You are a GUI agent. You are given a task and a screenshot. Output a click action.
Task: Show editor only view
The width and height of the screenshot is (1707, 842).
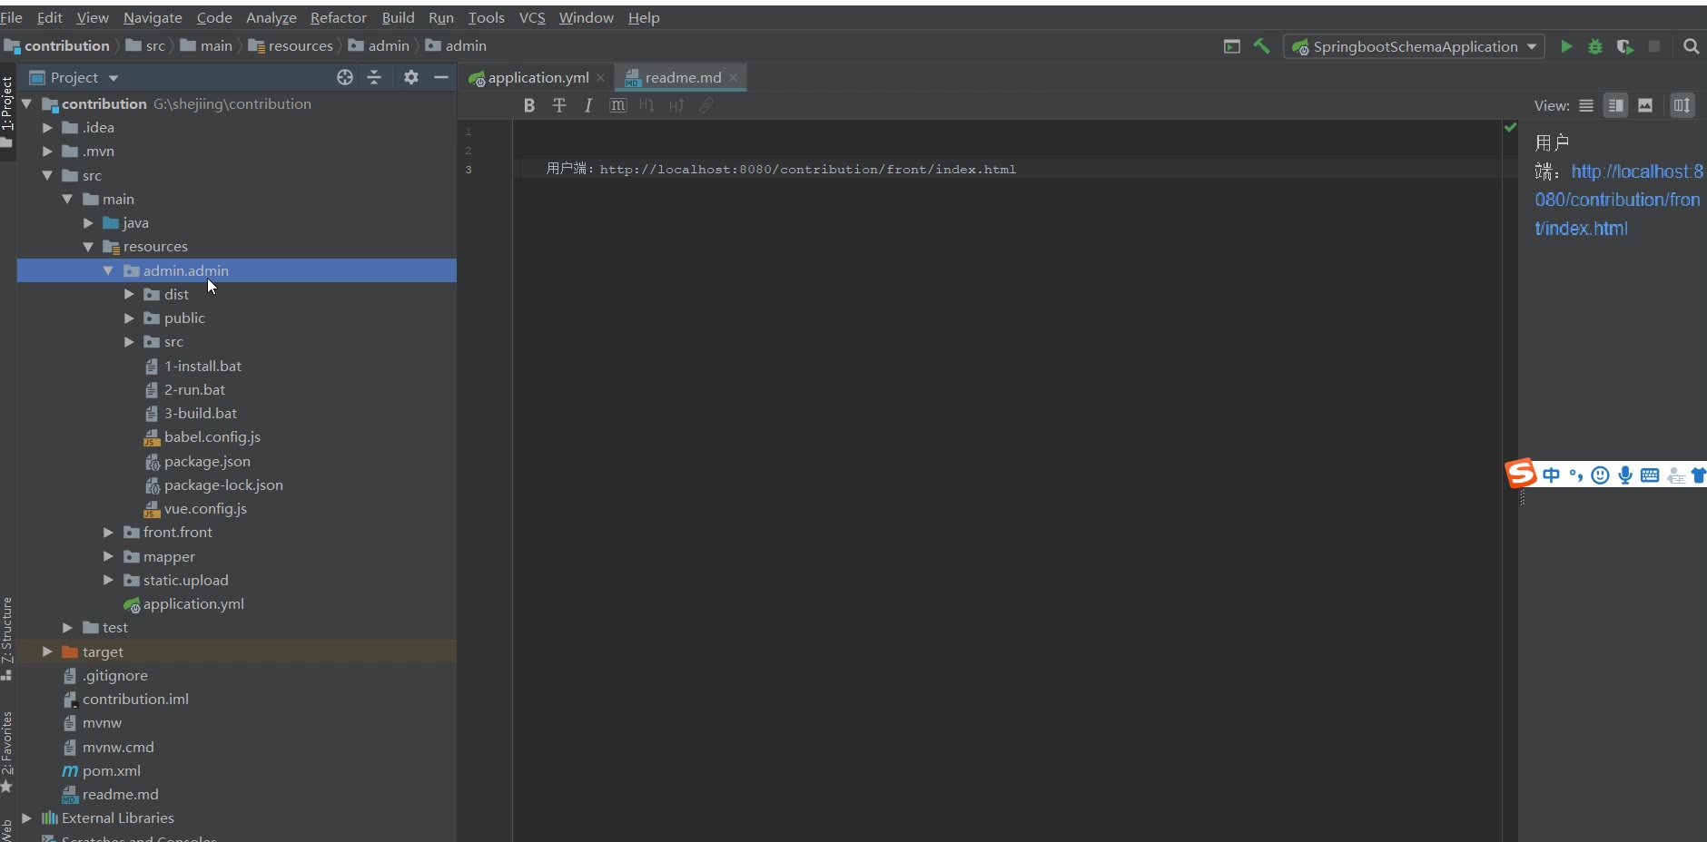click(1586, 105)
